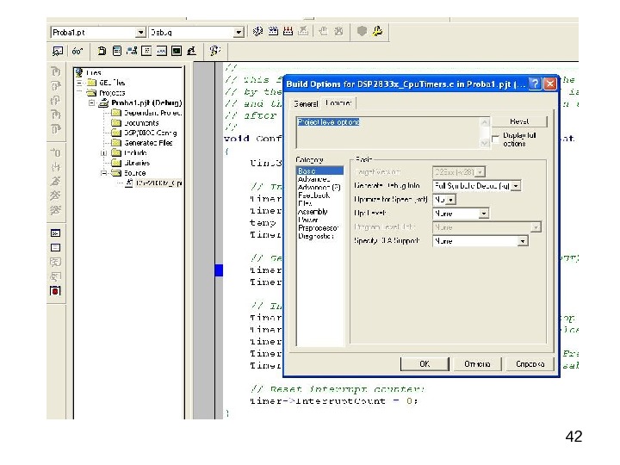Open the Debug configuration dropdown in the toolbar
The height and width of the screenshot is (465, 620).
(239, 32)
